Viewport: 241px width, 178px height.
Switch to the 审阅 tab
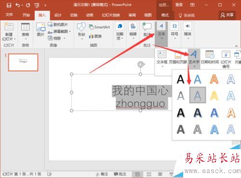pyautogui.click(x=132, y=15)
